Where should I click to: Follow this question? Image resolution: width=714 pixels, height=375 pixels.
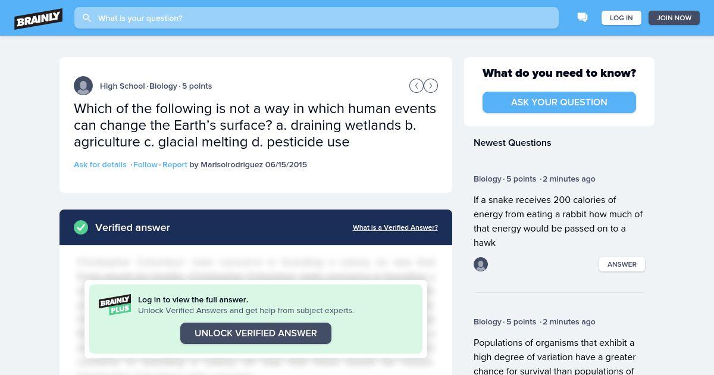(x=145, y=164)
